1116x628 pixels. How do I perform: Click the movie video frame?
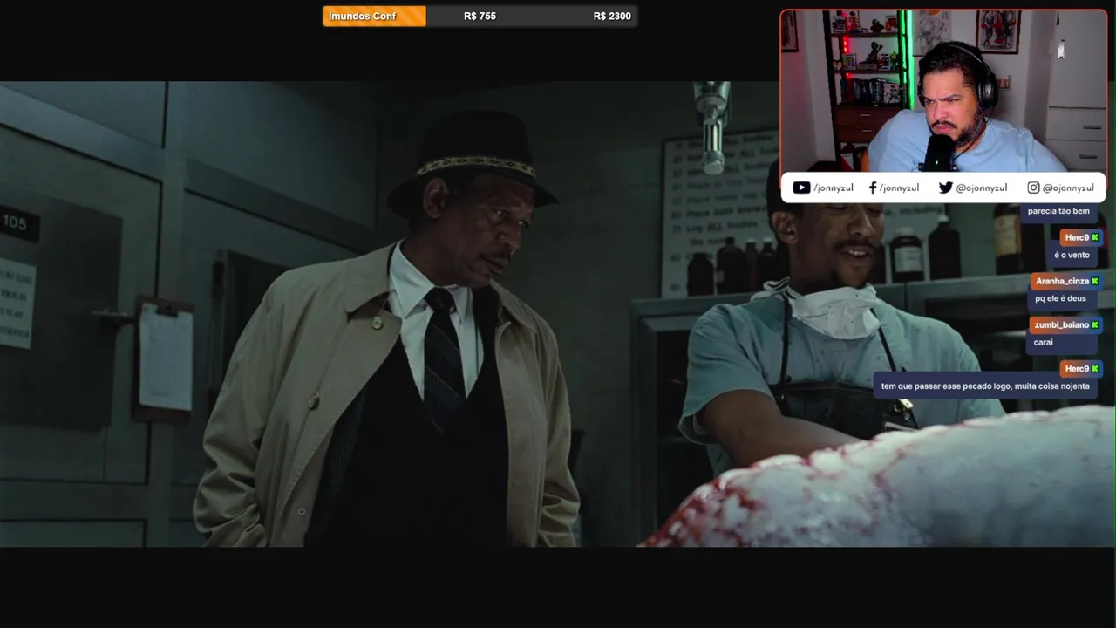point(558,314)
